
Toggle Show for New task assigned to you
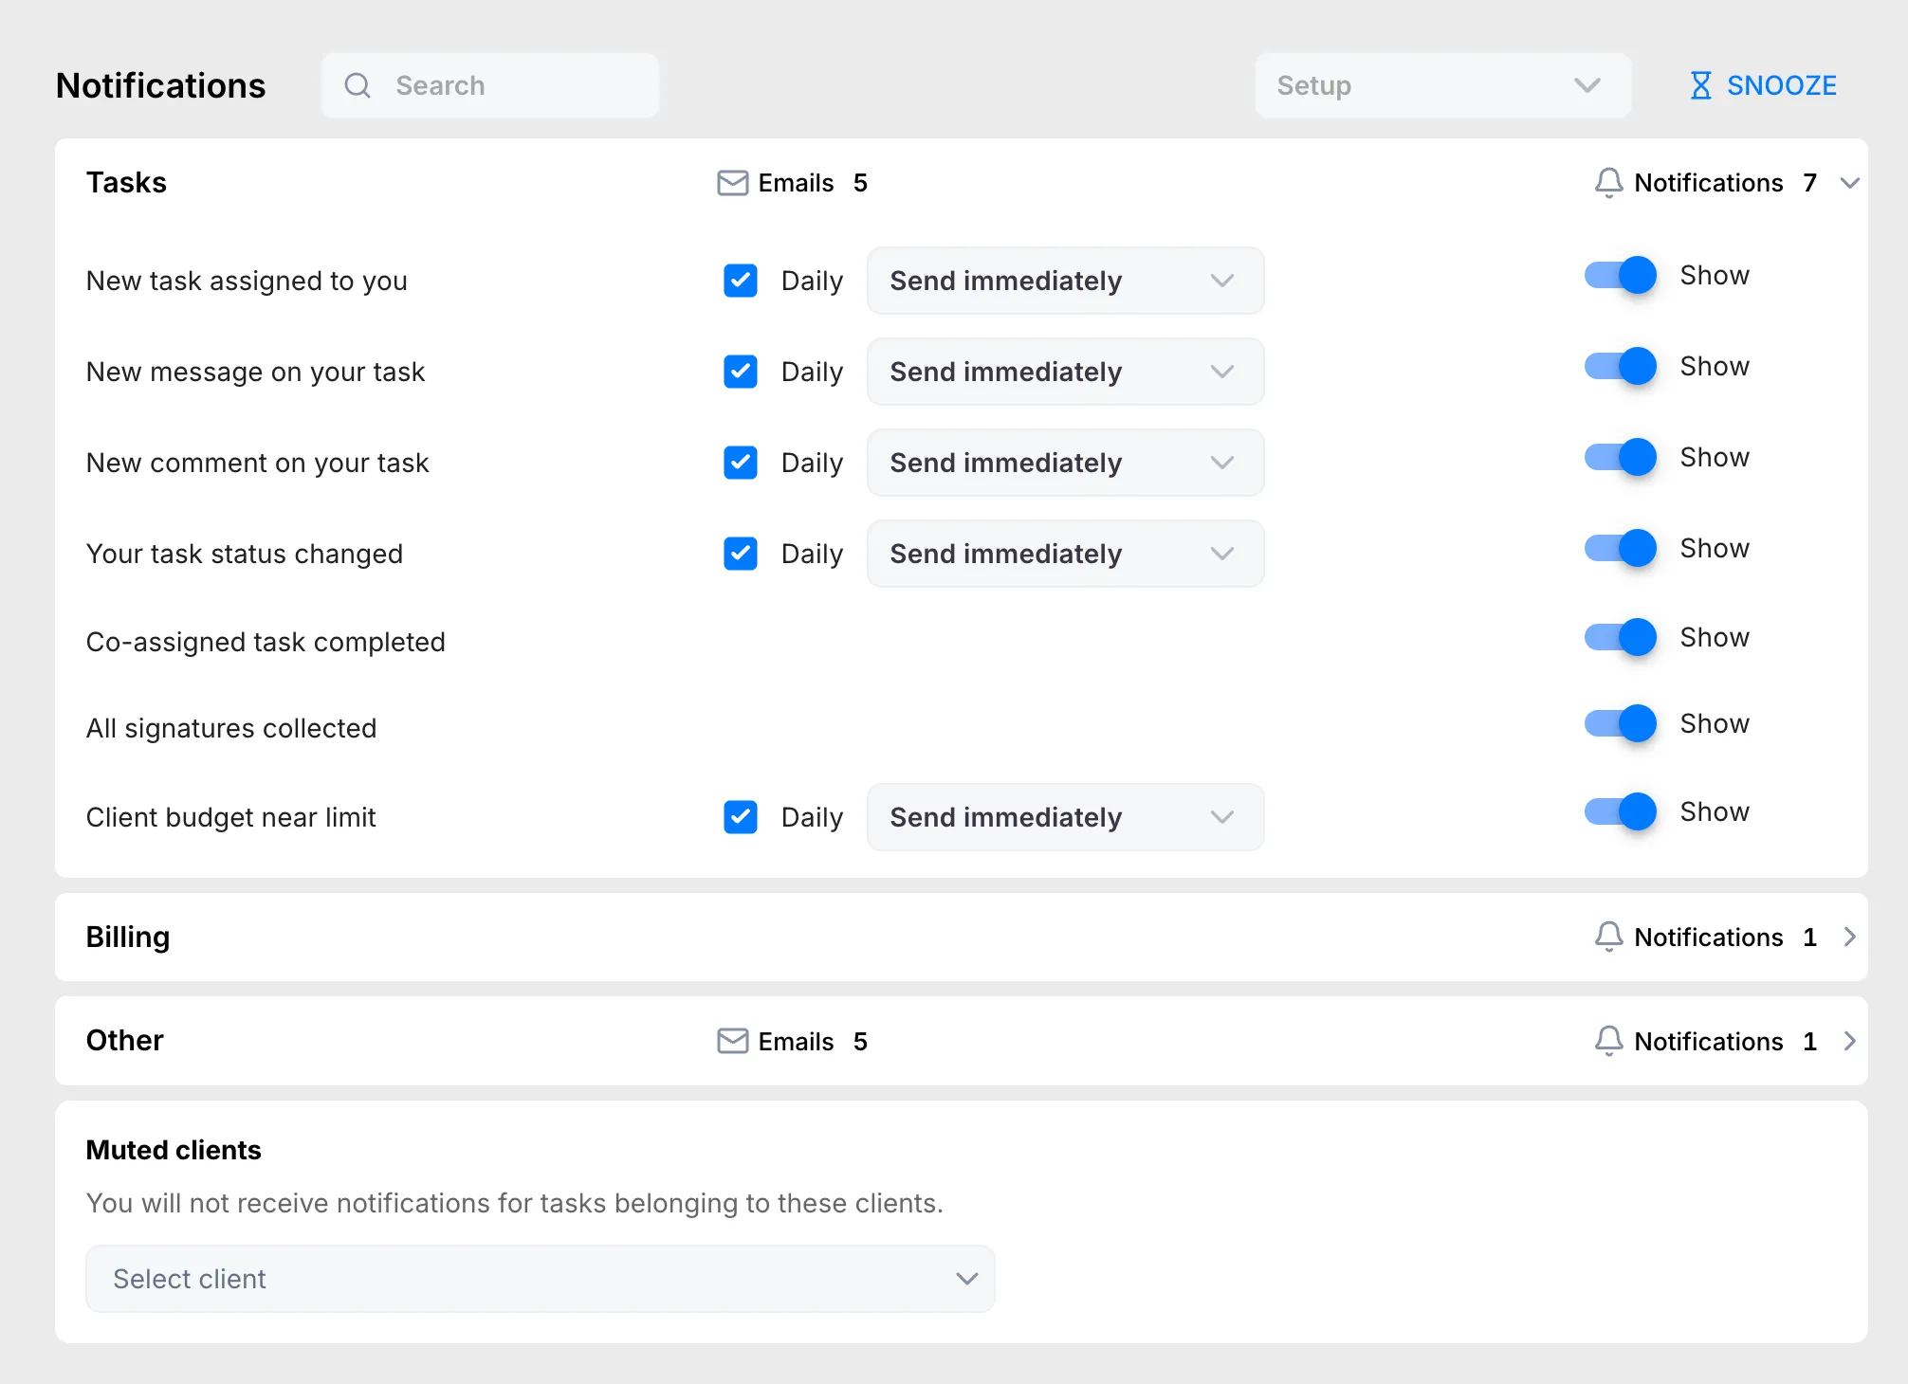click(x=1621, y=275)
